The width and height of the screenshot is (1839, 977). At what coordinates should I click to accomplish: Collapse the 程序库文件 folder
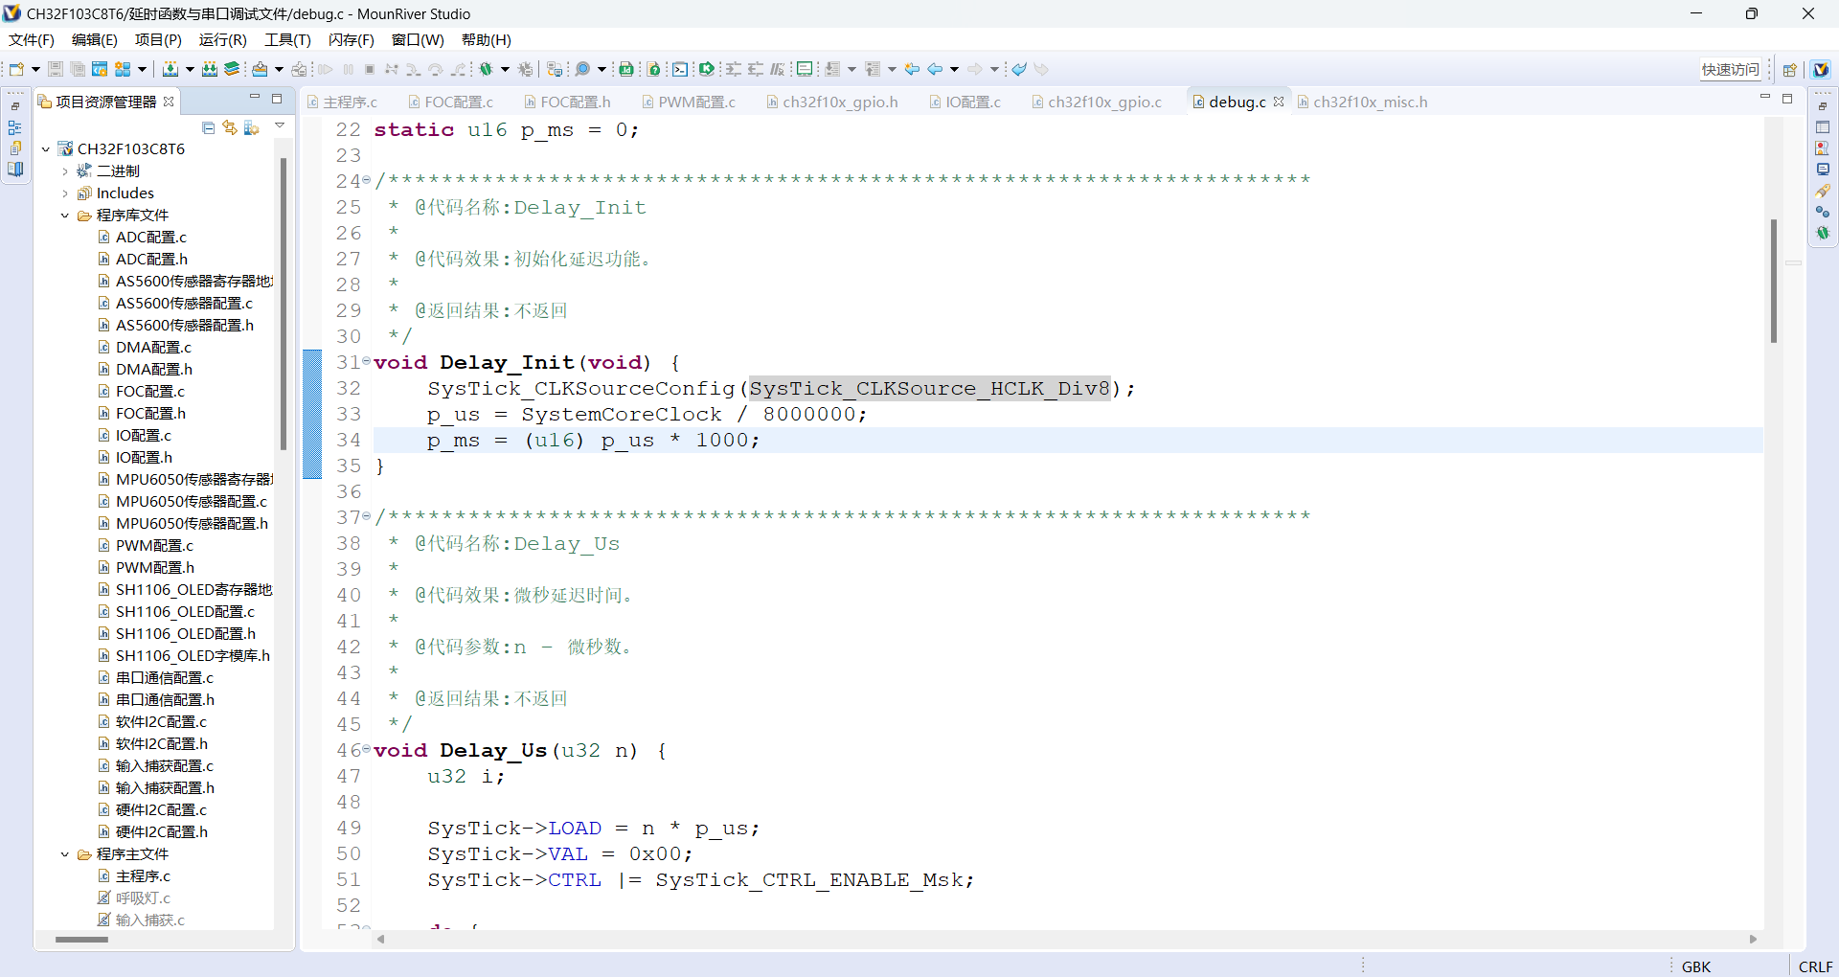pyautogui.click(x=65, y=216)
